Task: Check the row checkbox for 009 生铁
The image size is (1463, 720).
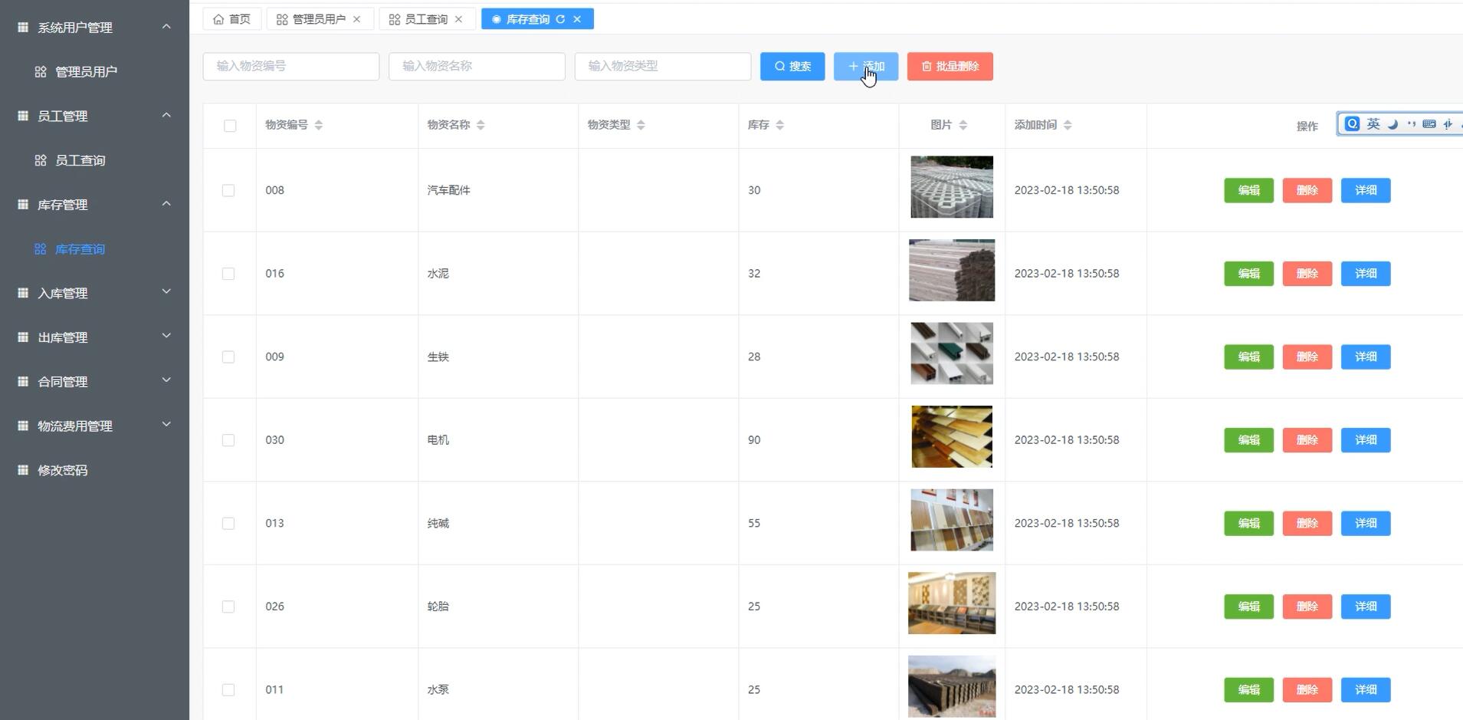Action: pos(228,357)
